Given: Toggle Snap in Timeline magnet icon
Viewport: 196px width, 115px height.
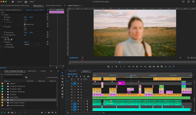Looking at the screenshot, I should point(73,76).
